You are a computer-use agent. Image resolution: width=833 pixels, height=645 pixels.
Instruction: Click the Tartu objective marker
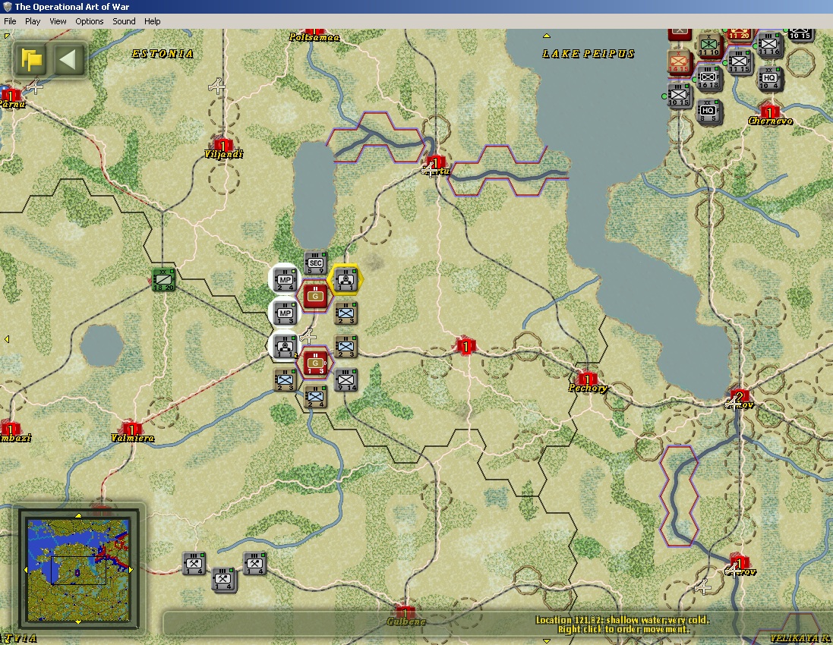coord(436,163)
